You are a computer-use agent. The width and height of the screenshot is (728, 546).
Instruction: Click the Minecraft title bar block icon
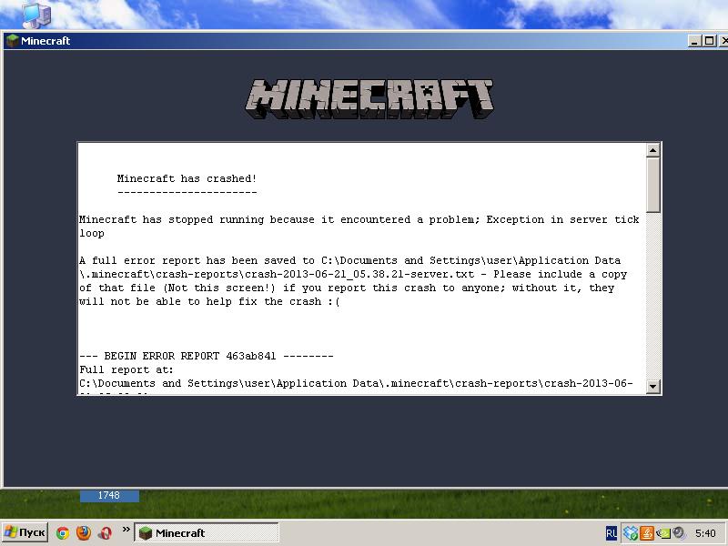pos(12,40)
